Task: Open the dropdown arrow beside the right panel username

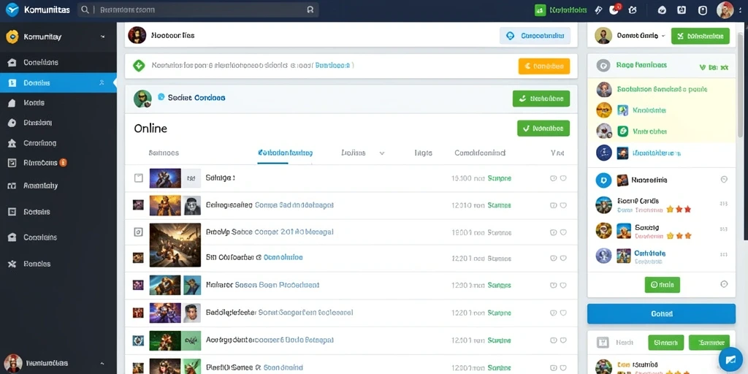Action: 663,36
